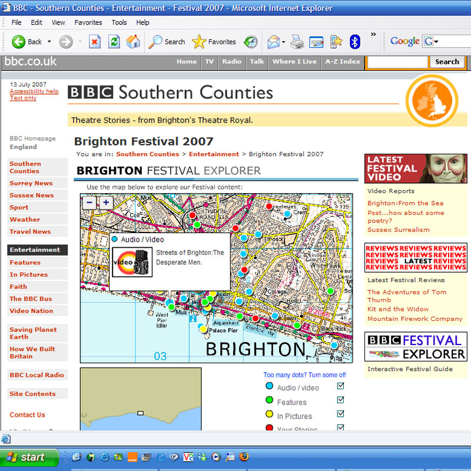Toggle the Features dots checkbox
The width and height of the screenshot is (471, 471).
(x=340, y=400)
